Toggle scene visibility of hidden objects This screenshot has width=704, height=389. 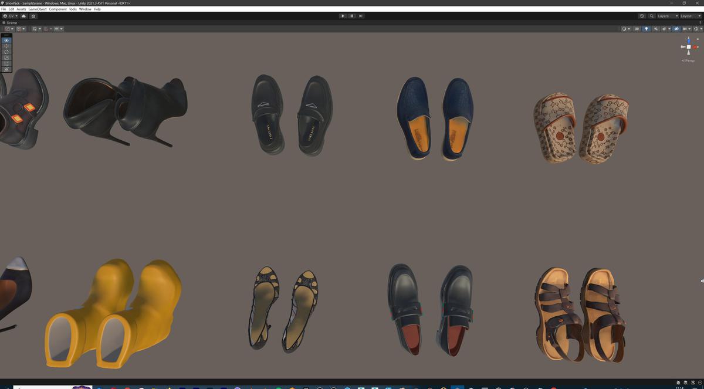click(x=676, y=29)
